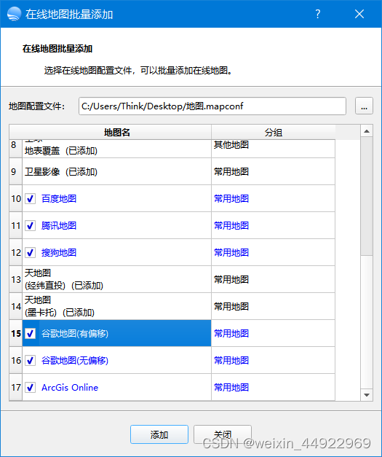Select the ArcGis Online map name
The image size is (382, 457).
point(70,387)
